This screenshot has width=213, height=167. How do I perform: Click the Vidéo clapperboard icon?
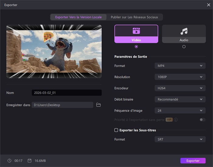tap(136, 31)
